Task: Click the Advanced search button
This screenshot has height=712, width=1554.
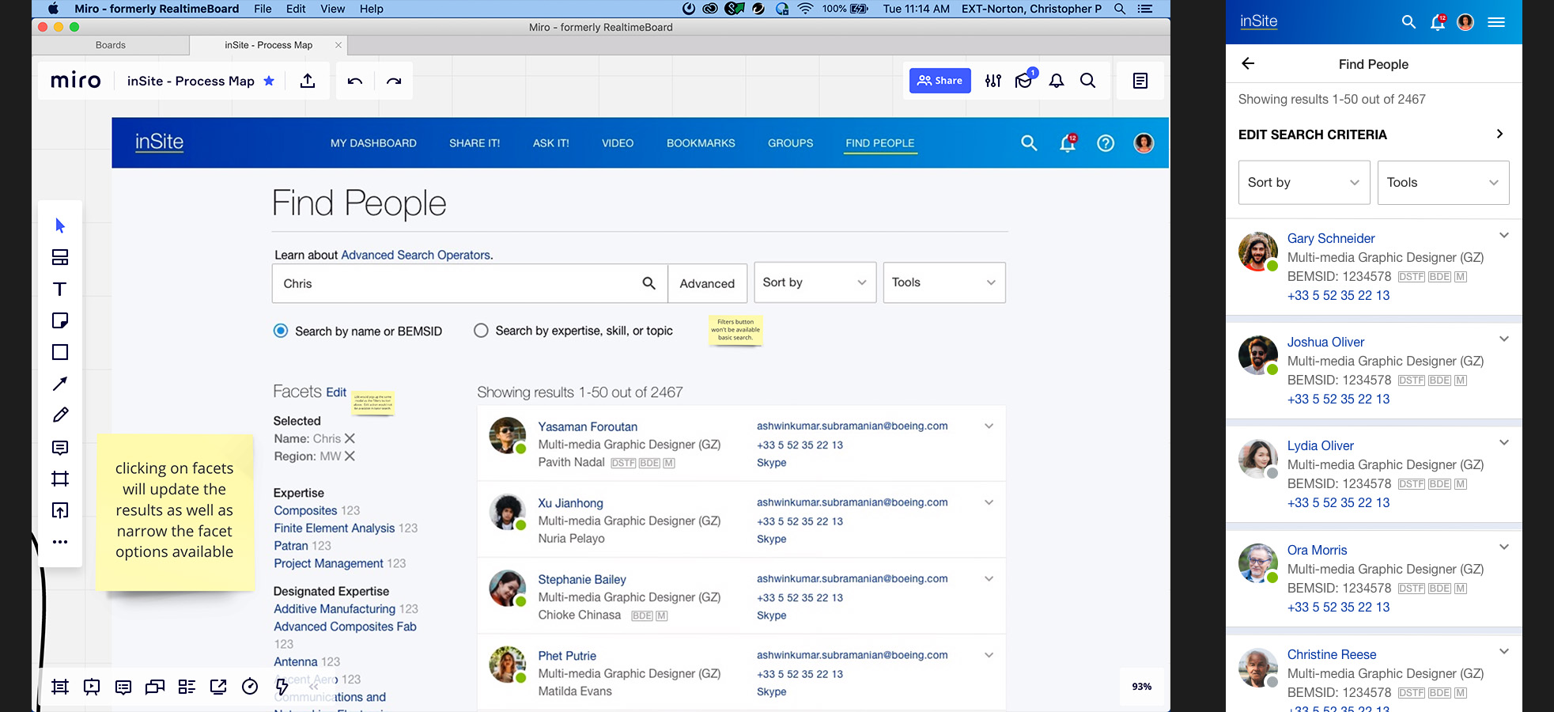Action: click(x=707, y=283)
